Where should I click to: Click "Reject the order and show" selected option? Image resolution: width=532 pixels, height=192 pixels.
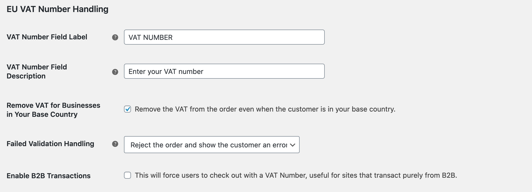(208, 145)
